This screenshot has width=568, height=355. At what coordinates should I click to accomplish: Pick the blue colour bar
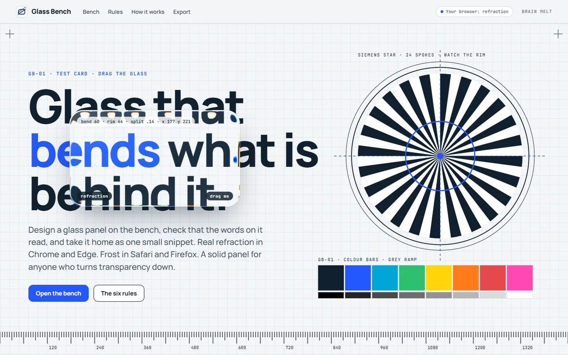[358, 278]
